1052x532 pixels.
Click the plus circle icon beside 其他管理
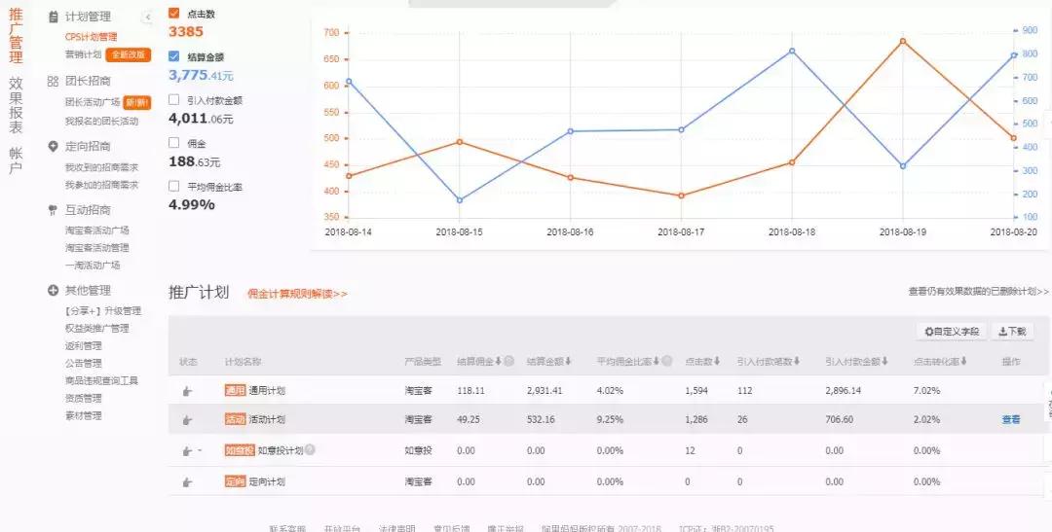(53, 290)
